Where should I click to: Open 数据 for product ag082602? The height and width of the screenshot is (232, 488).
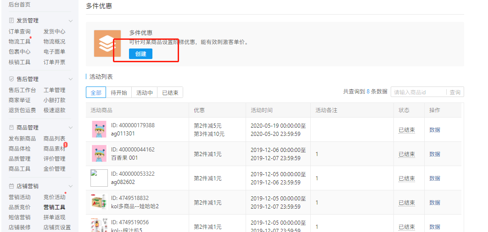[435, 178]
